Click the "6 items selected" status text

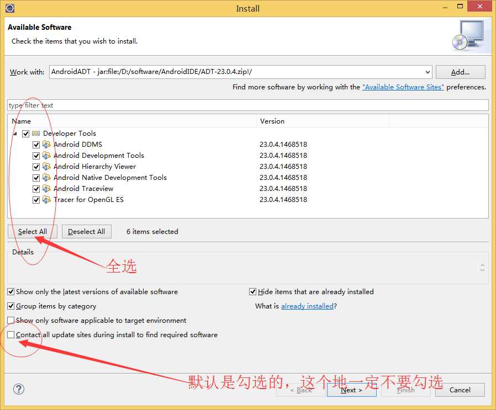point(152,231)
